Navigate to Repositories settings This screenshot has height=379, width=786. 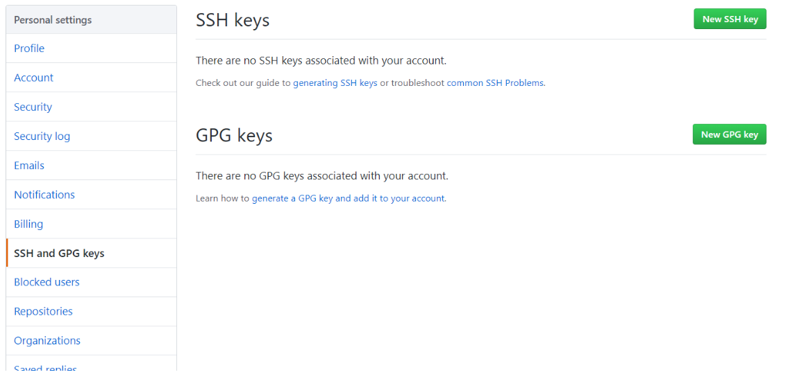(x=43, y=311)
